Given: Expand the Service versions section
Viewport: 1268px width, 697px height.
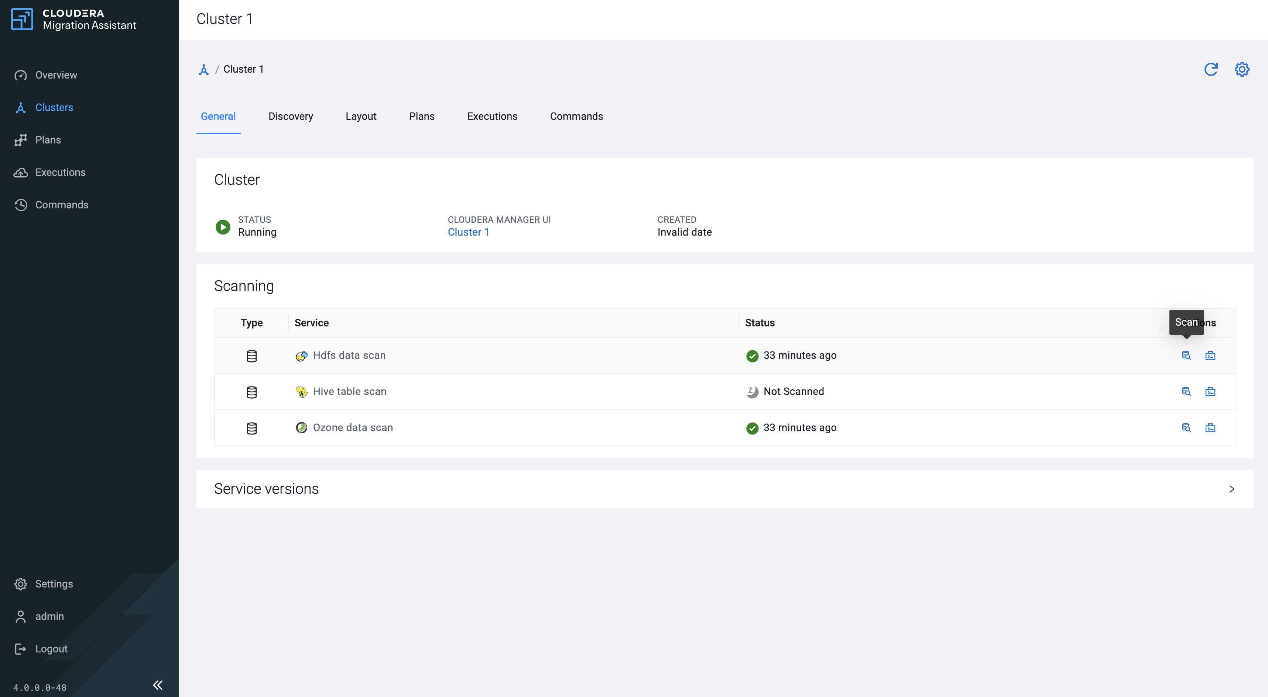Looking at the screenshot, I should click(1231, 489).
